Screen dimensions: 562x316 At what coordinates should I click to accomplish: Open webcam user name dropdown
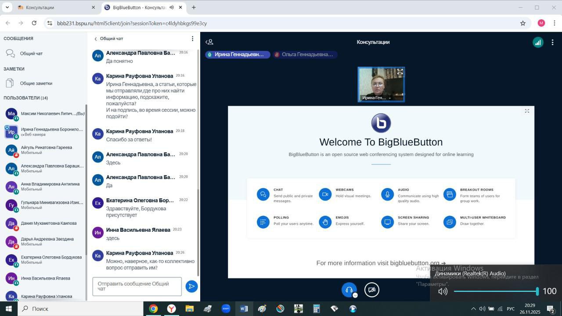pos(389,98)
